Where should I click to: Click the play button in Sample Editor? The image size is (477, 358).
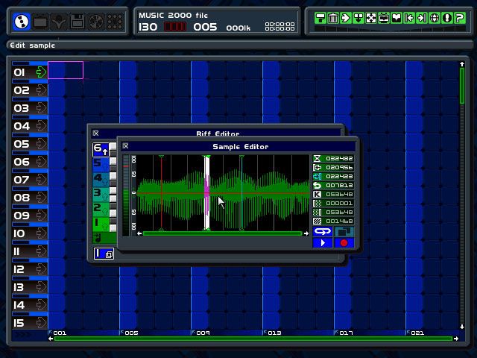tap(322, 242)
